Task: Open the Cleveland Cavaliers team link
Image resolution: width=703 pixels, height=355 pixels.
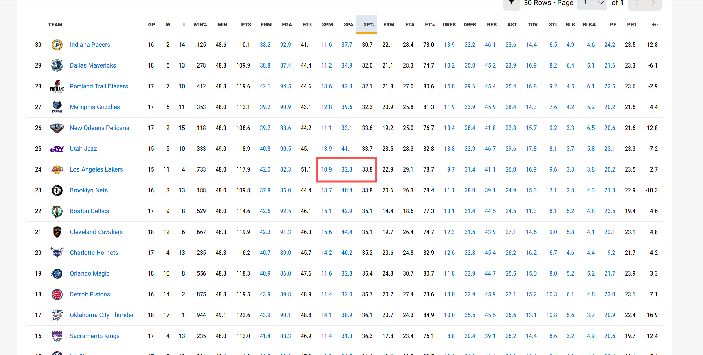Action: point(96,232)
